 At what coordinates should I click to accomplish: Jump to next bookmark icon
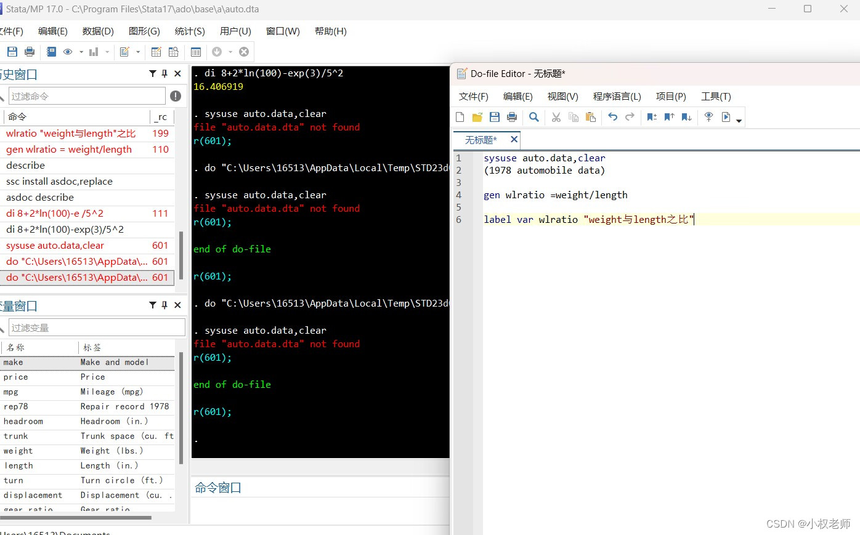click(686, 117)
